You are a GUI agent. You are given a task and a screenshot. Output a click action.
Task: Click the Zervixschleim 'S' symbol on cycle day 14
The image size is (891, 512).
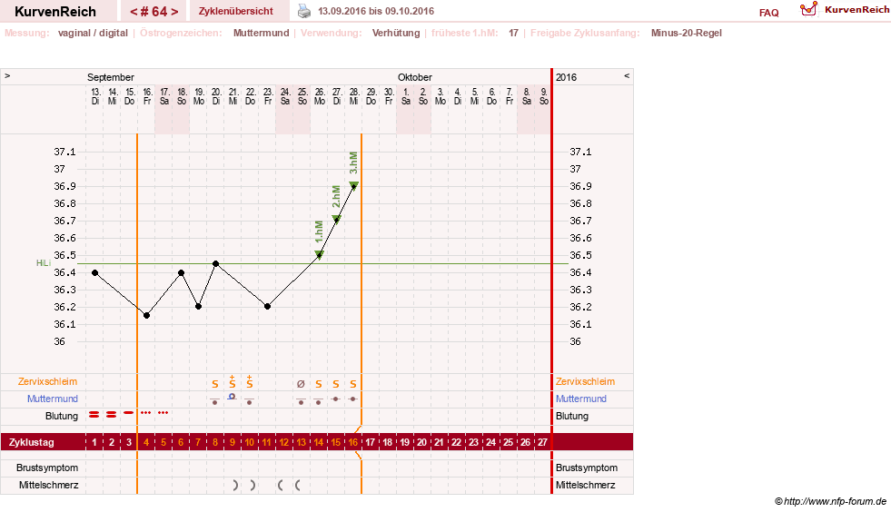[x=319, y=384]
